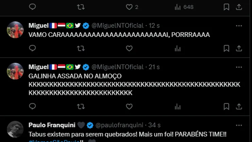
Task: Open Paulo Franquini's profile picture
Action: (15, 129)
